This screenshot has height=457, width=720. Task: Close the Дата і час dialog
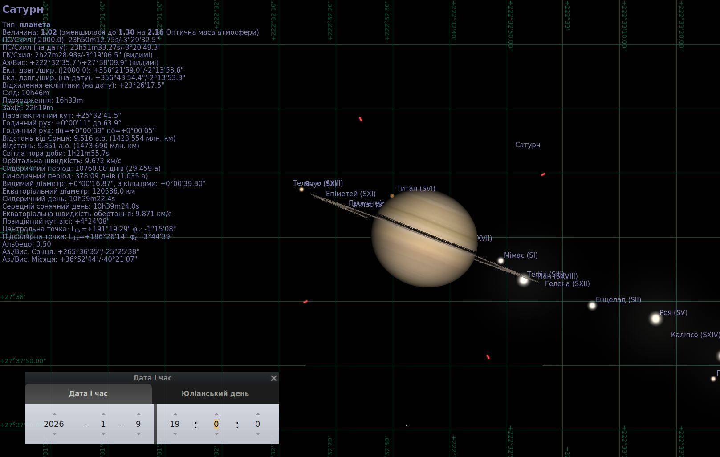coord(274,378)
